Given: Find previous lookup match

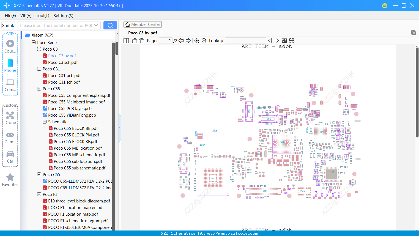Looking at the screenshot, I should pyautogui.click(x=270, y=41).
